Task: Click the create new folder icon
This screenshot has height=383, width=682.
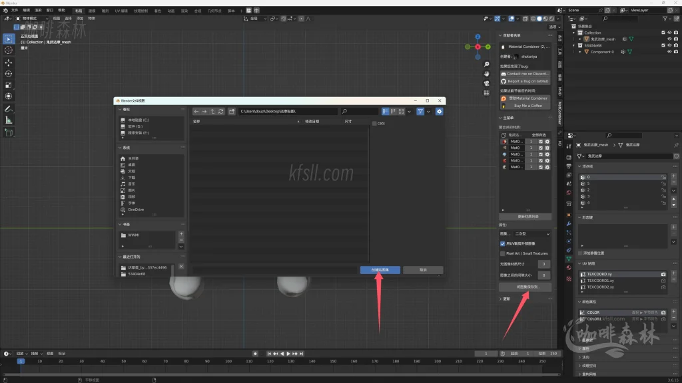Action: [x=232, y=112]
